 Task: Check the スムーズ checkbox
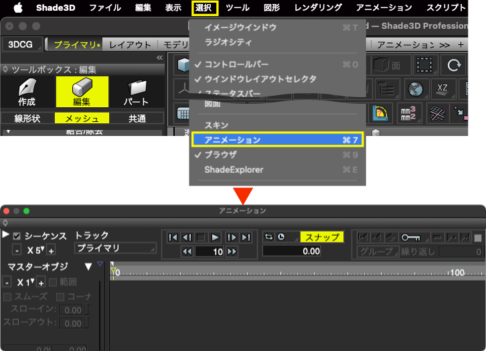[x=7, y=297]
